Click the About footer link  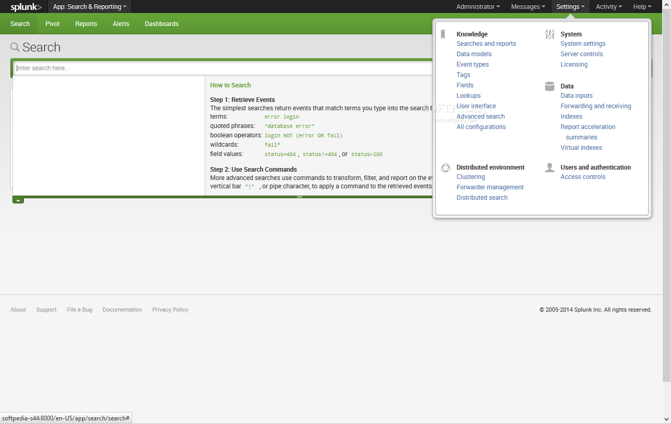(18, 310)
